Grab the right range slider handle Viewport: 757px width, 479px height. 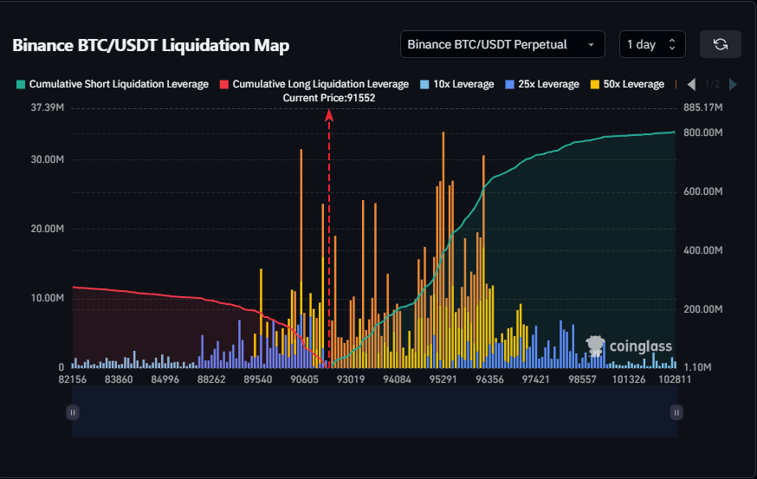pyautogui.click(x=676, y=412)
